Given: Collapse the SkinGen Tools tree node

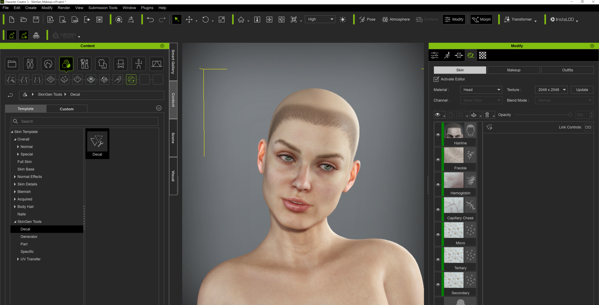Looking at the screenshot, I should click(x=15, y=222).
